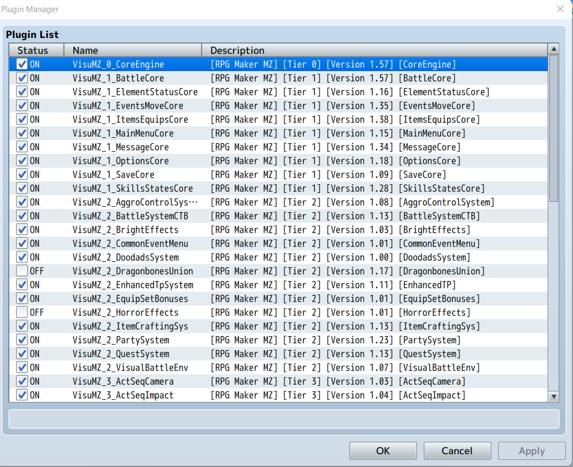Disable the VisuMZ_1_ElementStatusCore checkbox
Viewport: 573px width, 467px height.
pos(22,92)
